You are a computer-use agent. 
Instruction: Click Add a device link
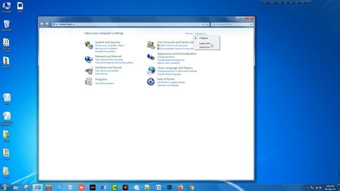[101, 74]
